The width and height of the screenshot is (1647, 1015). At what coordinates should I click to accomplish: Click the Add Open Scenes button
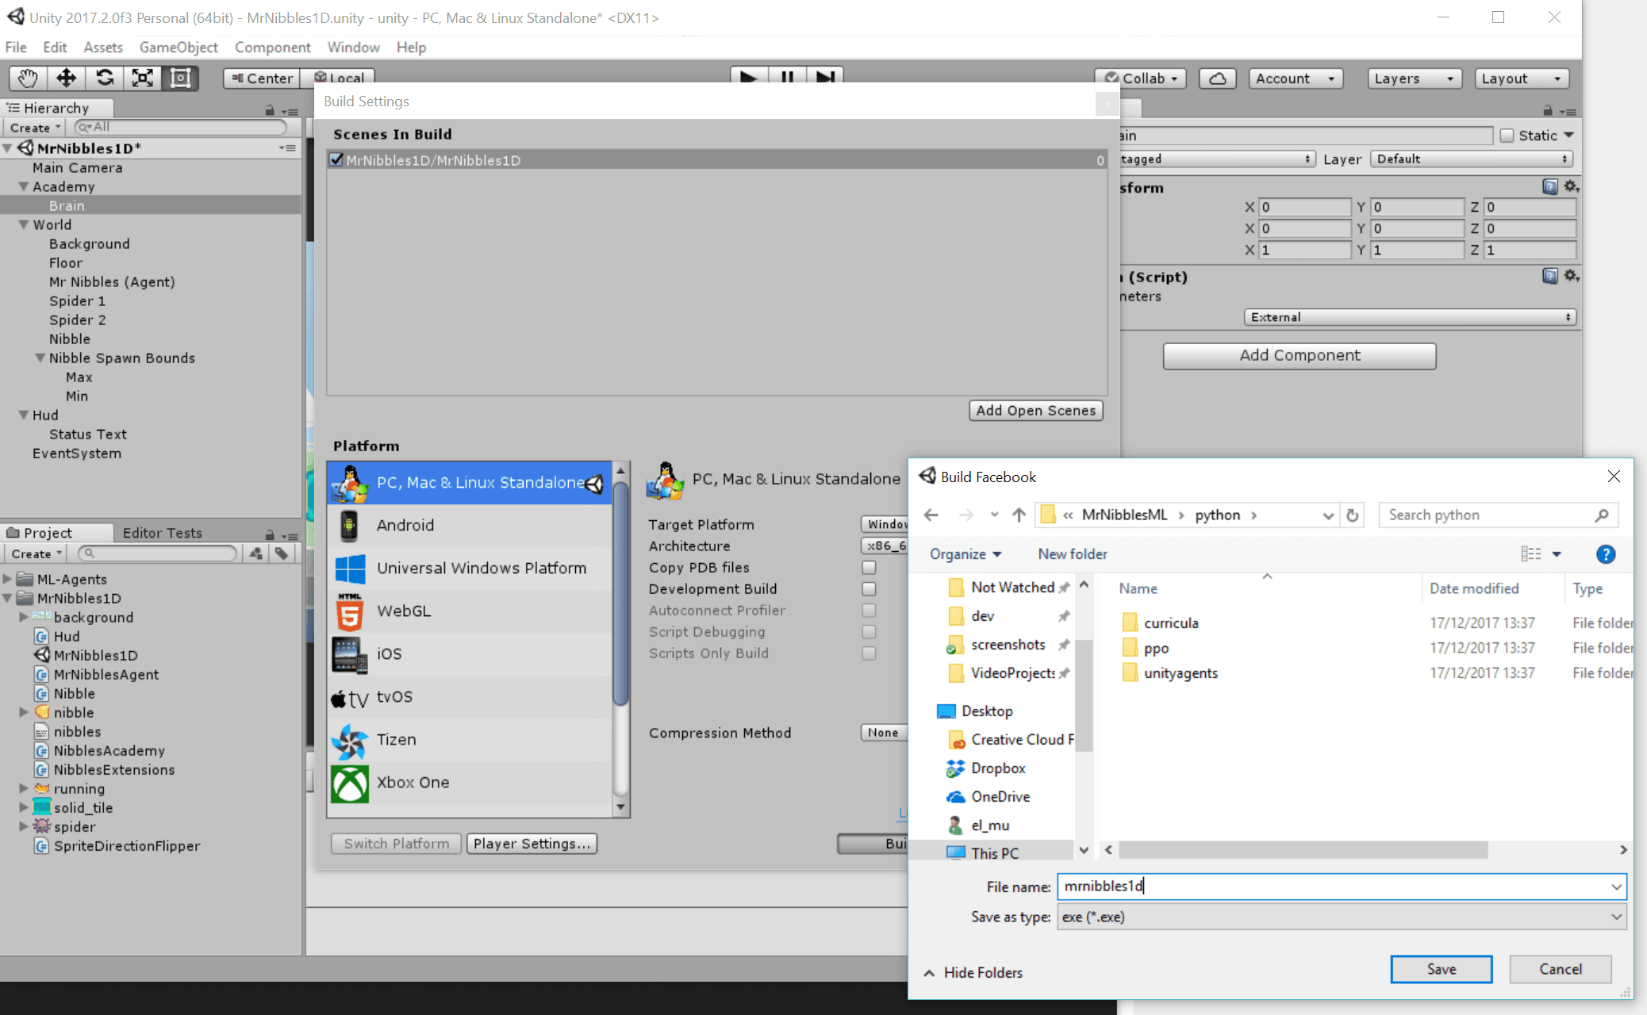pyautogui.click(x=1035, y=411)
